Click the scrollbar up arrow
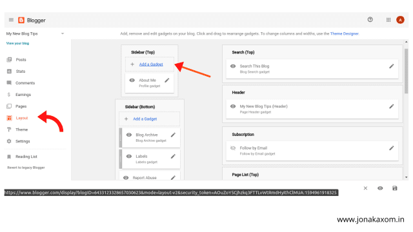 (407, 42)
